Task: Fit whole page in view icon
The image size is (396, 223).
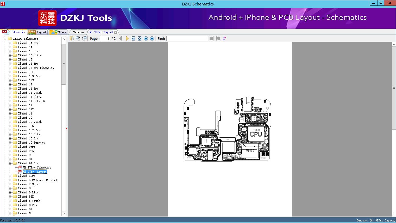Action: point(140,38)
